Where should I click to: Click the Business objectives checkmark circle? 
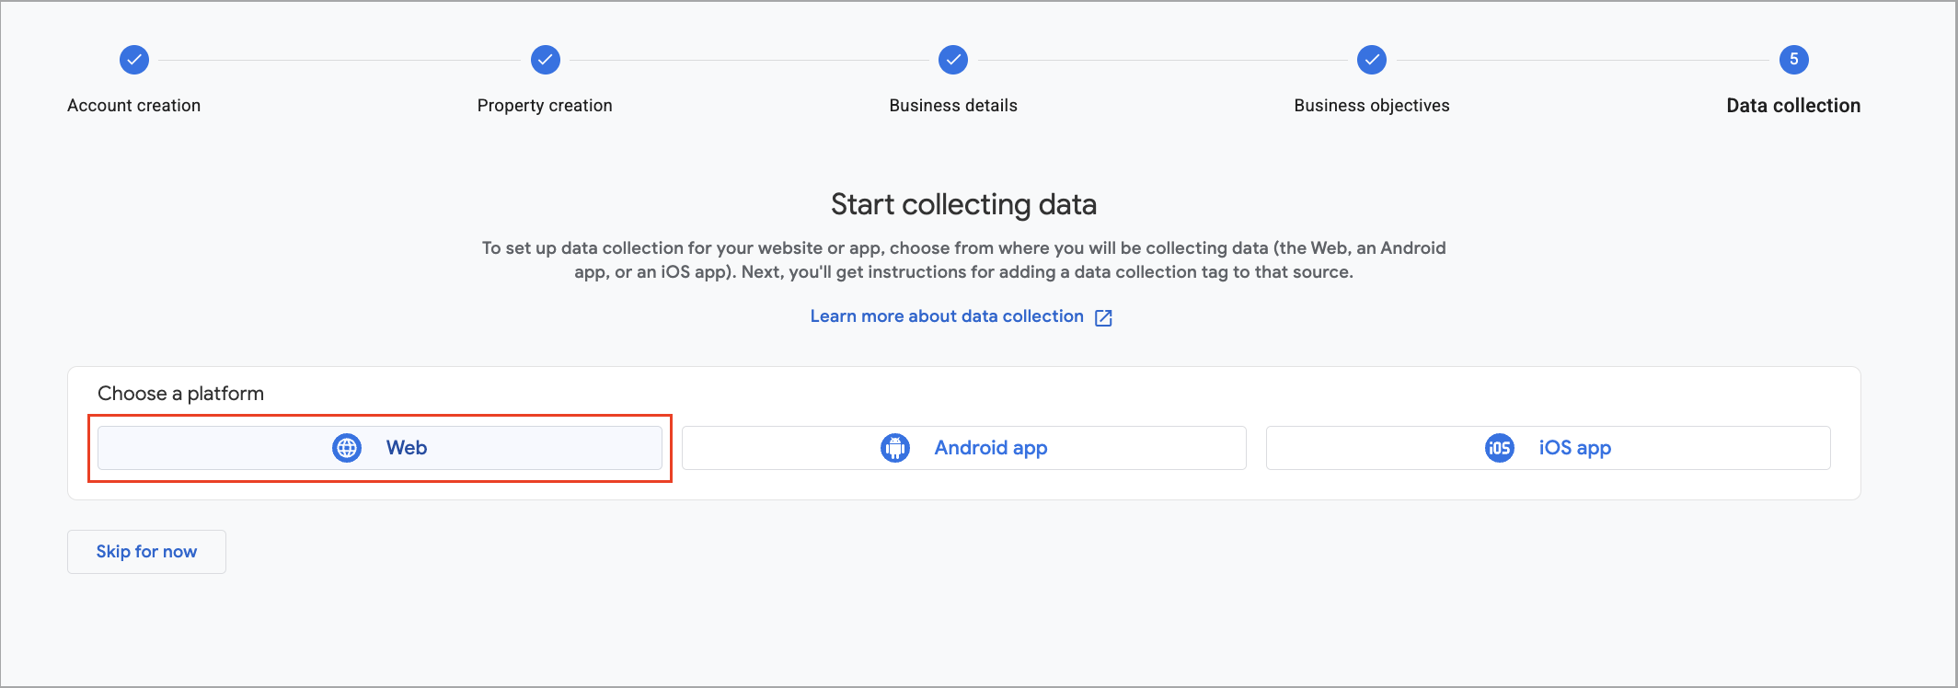coord(1372,60)
